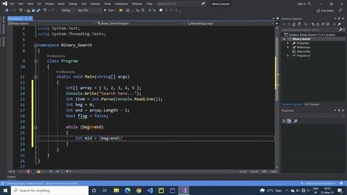
Task: Collapse the Binary Search project node
Action: click(x=284, y=39)
